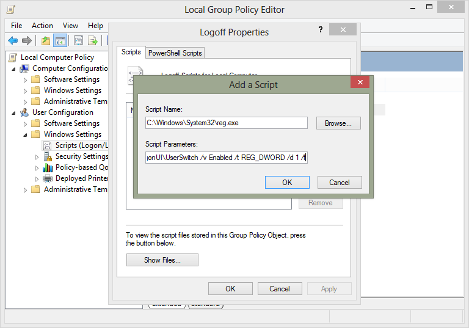Click the Up One Level folder icon
Screen dimensions: 469x328
[x=46, y=41]
